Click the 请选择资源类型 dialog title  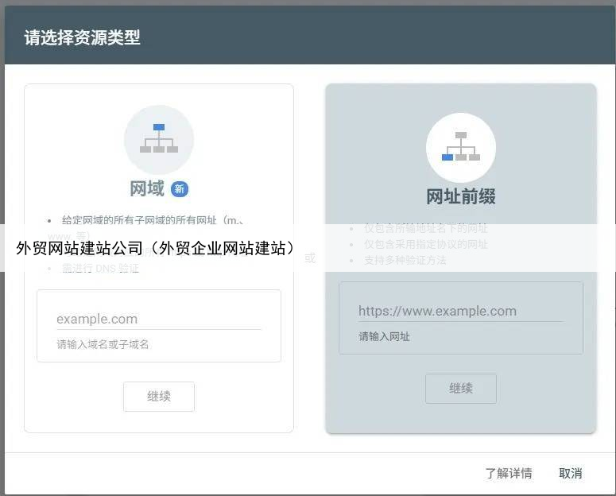point(82,37)
